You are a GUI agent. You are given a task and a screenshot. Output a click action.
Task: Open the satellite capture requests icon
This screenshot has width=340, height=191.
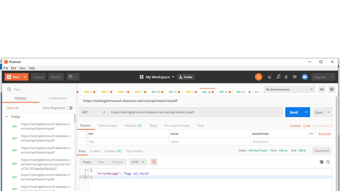coord(270,77)
